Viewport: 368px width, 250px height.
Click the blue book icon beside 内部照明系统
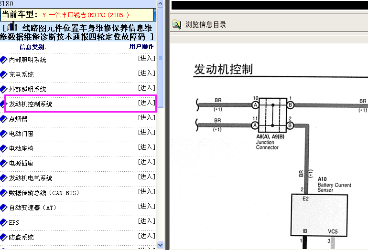point(3,60)
